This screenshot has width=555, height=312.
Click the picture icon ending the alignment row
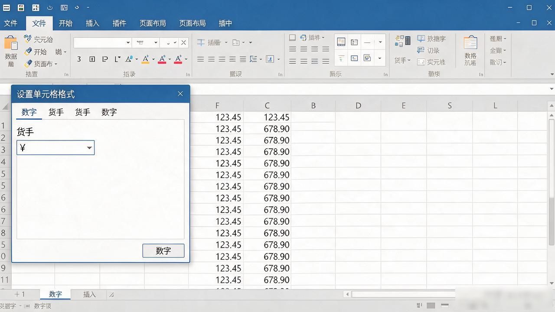(270, 59)
